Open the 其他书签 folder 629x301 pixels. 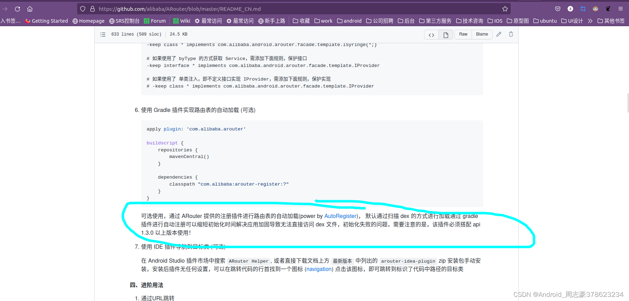(611, 21)
